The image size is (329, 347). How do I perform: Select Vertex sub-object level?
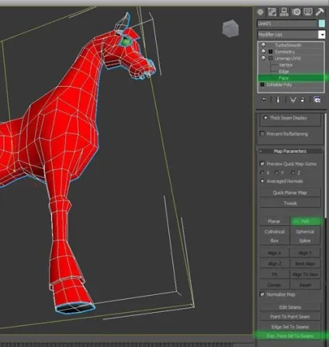click(x=286, y=65)
